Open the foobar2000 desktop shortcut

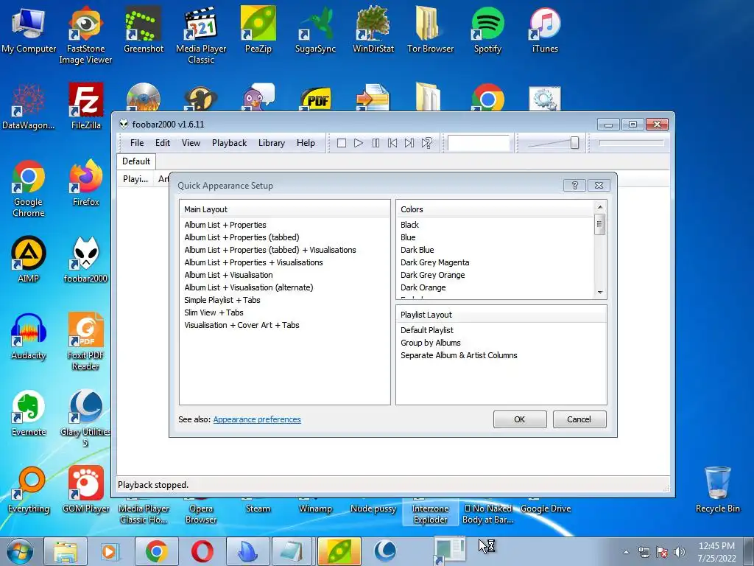click(85, 260)
